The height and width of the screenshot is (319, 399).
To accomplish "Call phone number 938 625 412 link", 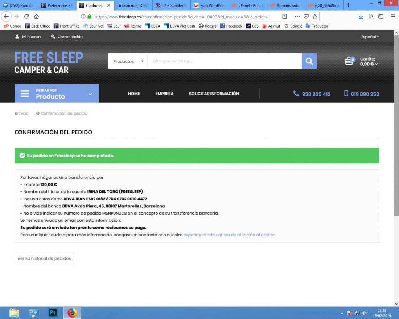I will (312, 94).
